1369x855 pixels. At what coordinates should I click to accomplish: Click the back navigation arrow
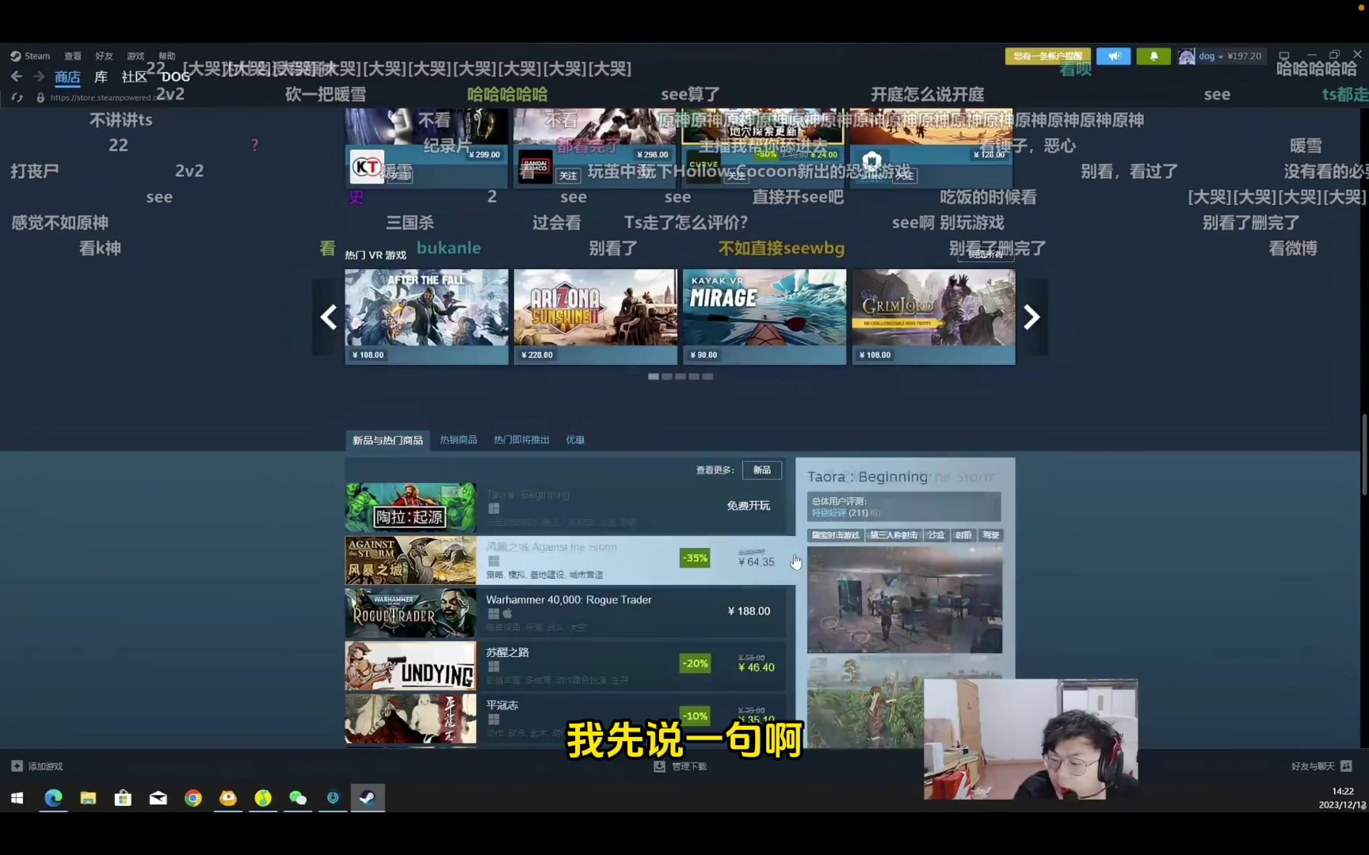point(17,77)
